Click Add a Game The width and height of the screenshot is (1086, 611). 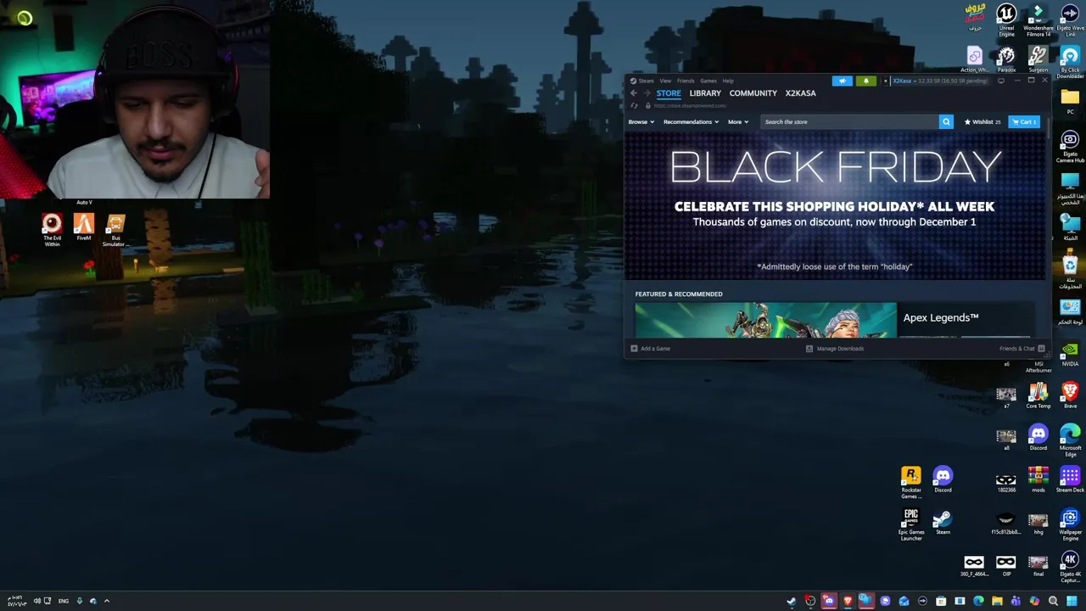[x=650, y=348]
